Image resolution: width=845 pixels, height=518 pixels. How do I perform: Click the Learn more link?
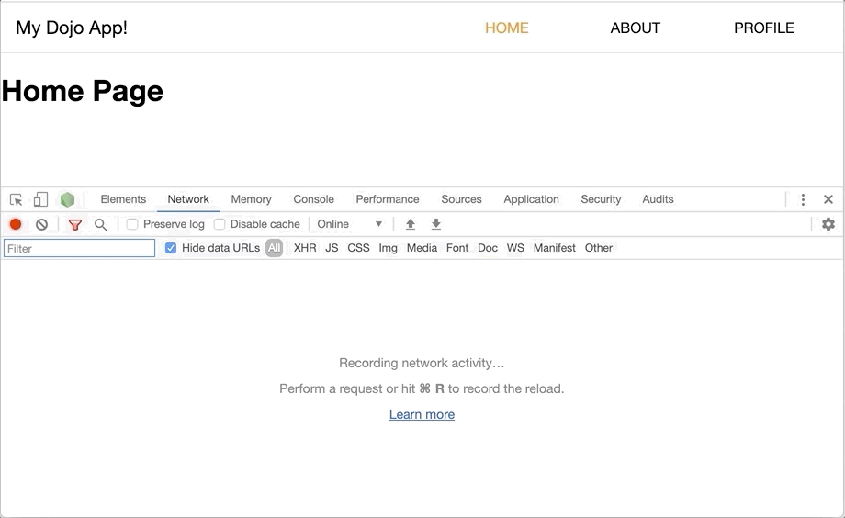click(x=422, y=414)
